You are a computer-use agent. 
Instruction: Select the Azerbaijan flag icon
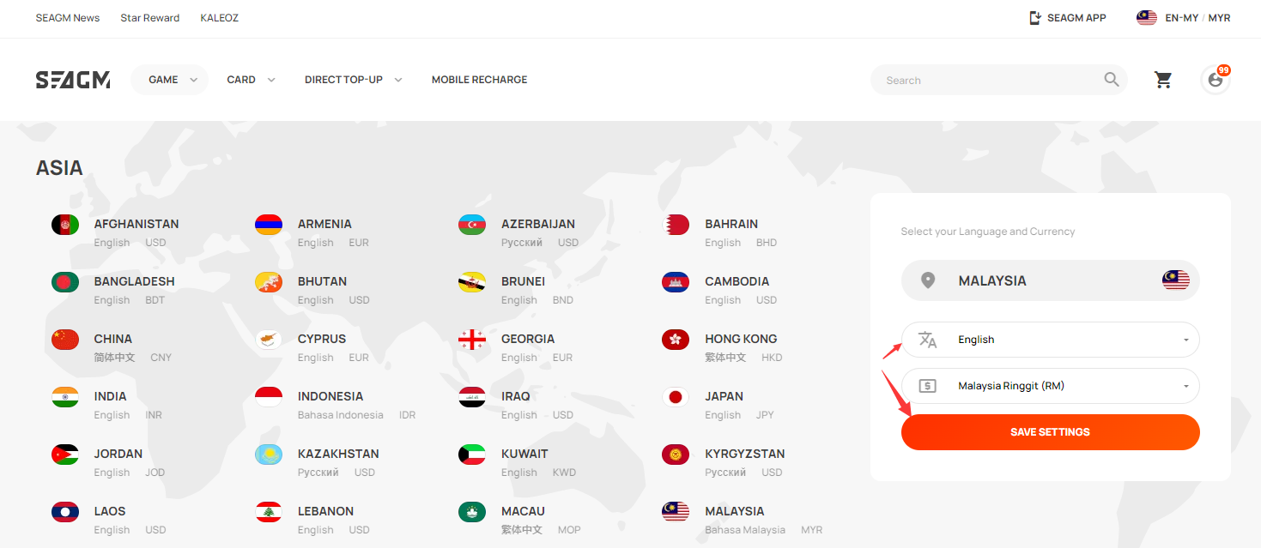pyautogui.click(x=472, y=225)
